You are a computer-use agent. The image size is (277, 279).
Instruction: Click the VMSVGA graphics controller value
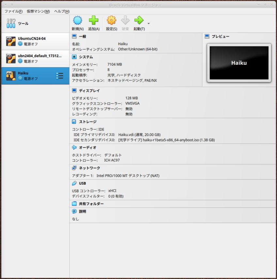132,104
